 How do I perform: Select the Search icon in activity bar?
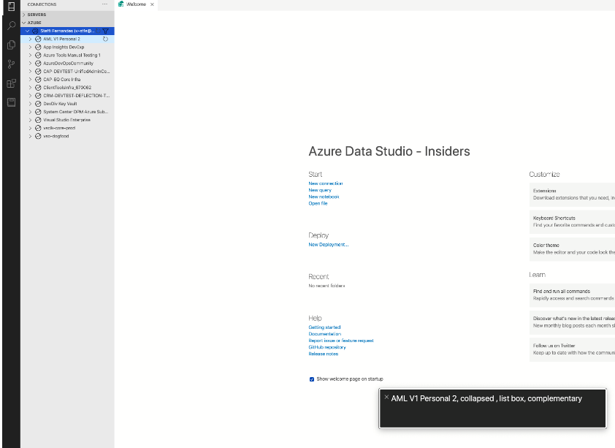[x=10, y=25]
